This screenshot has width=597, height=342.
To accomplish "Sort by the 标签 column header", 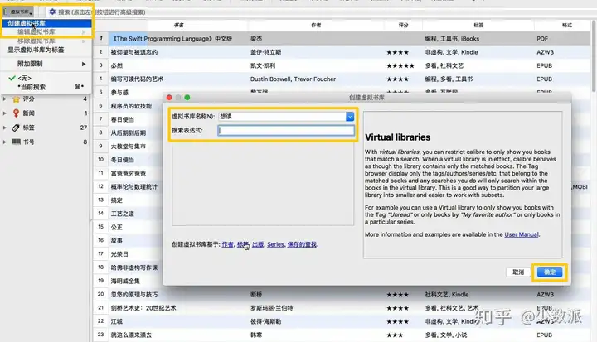I will 478,25.
